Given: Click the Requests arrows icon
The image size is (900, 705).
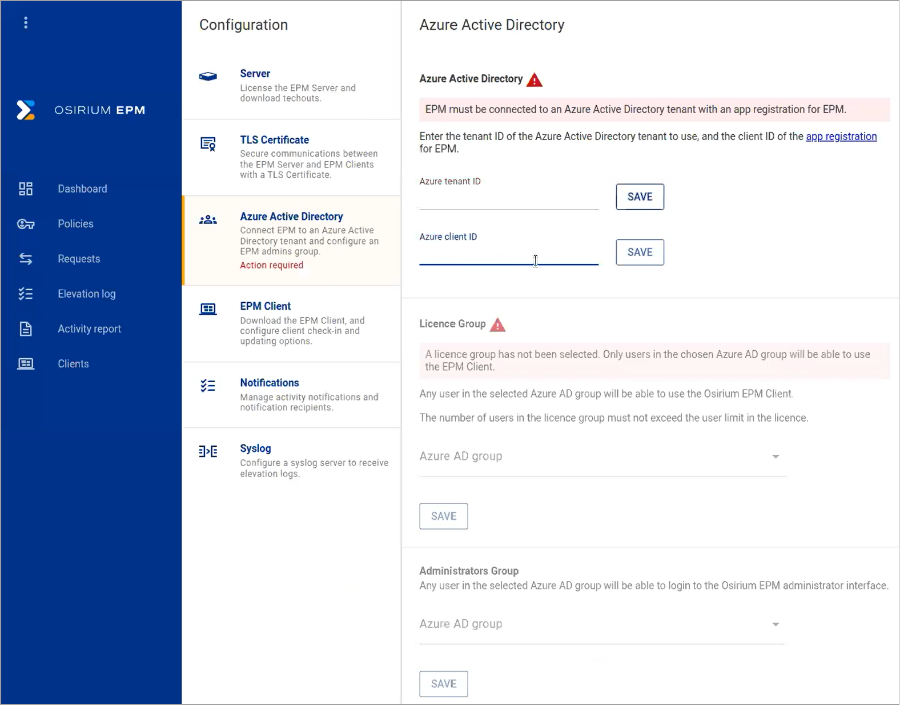Looking at the screenshot, I should [26, 259].
